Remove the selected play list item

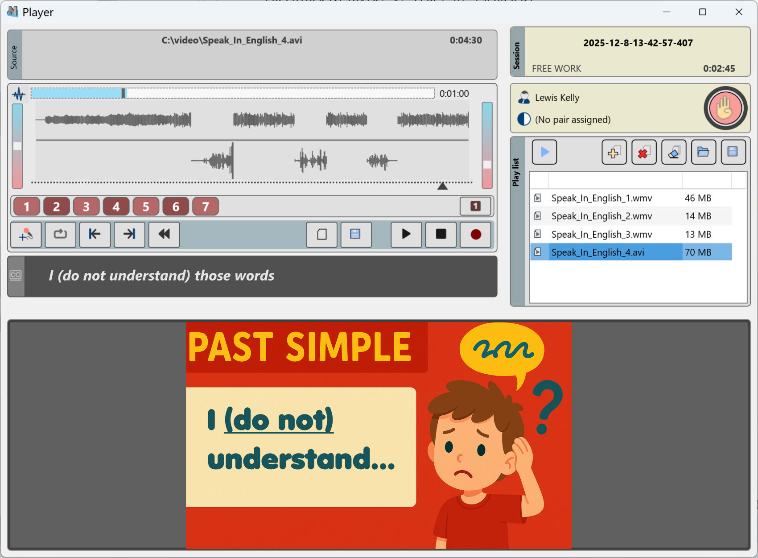click(x=644, y=152)
